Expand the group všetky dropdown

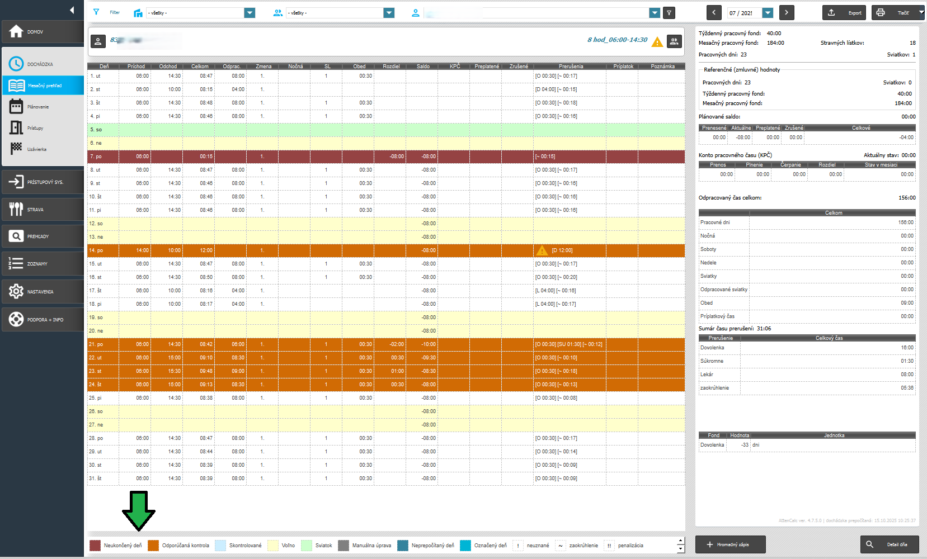pos(389,13)
